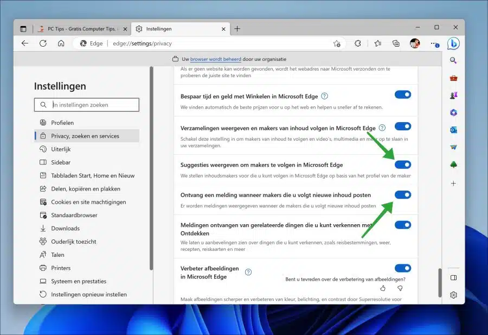This screenshot has width=488, height=335.
Task: Close the PC Tips tab
Action: [x=125, y=29]
